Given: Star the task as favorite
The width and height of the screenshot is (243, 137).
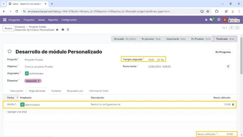Looking at the screenshot, I should 10,52.
